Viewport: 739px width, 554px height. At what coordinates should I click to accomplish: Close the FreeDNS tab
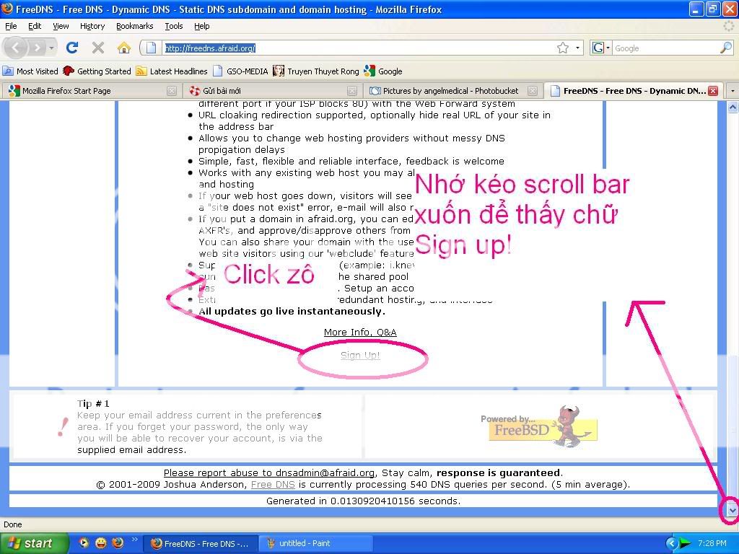click(713, 90)
